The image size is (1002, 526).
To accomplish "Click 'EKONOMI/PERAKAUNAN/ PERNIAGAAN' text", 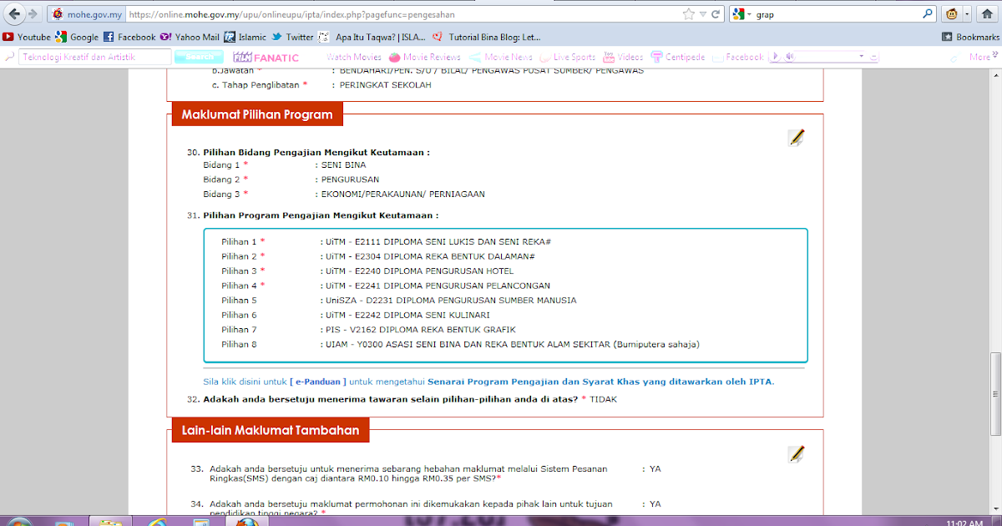I will pos(403,194).
